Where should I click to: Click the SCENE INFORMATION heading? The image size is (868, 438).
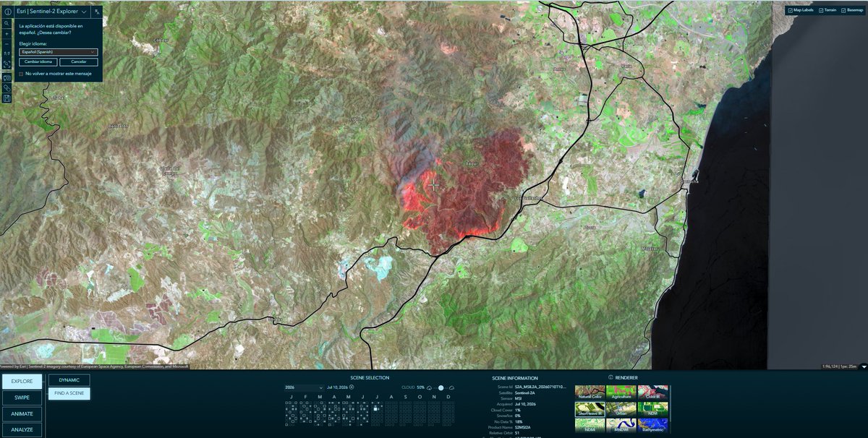[x=514, y=378]
